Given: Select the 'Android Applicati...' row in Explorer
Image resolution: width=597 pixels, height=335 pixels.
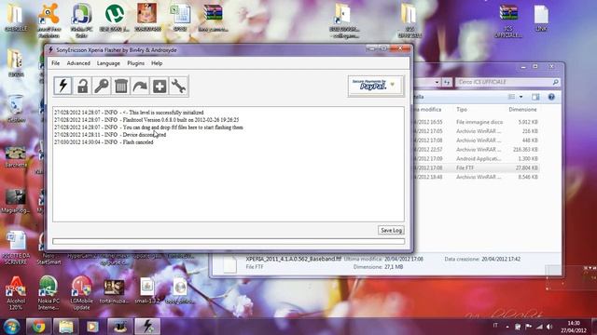Looking at the screenshot, I should (476, 158).
